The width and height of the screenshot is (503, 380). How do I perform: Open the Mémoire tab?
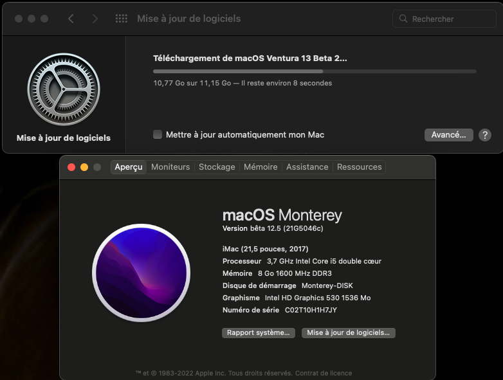click(x=261, y=167)
